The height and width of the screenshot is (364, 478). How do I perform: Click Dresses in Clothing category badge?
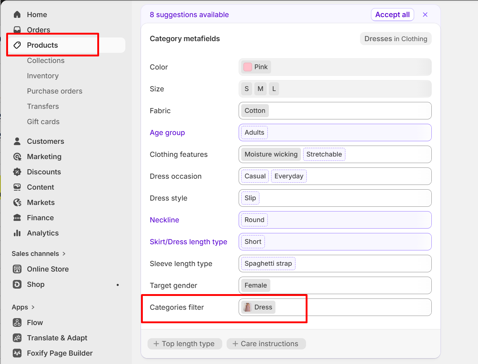[396, 39]
